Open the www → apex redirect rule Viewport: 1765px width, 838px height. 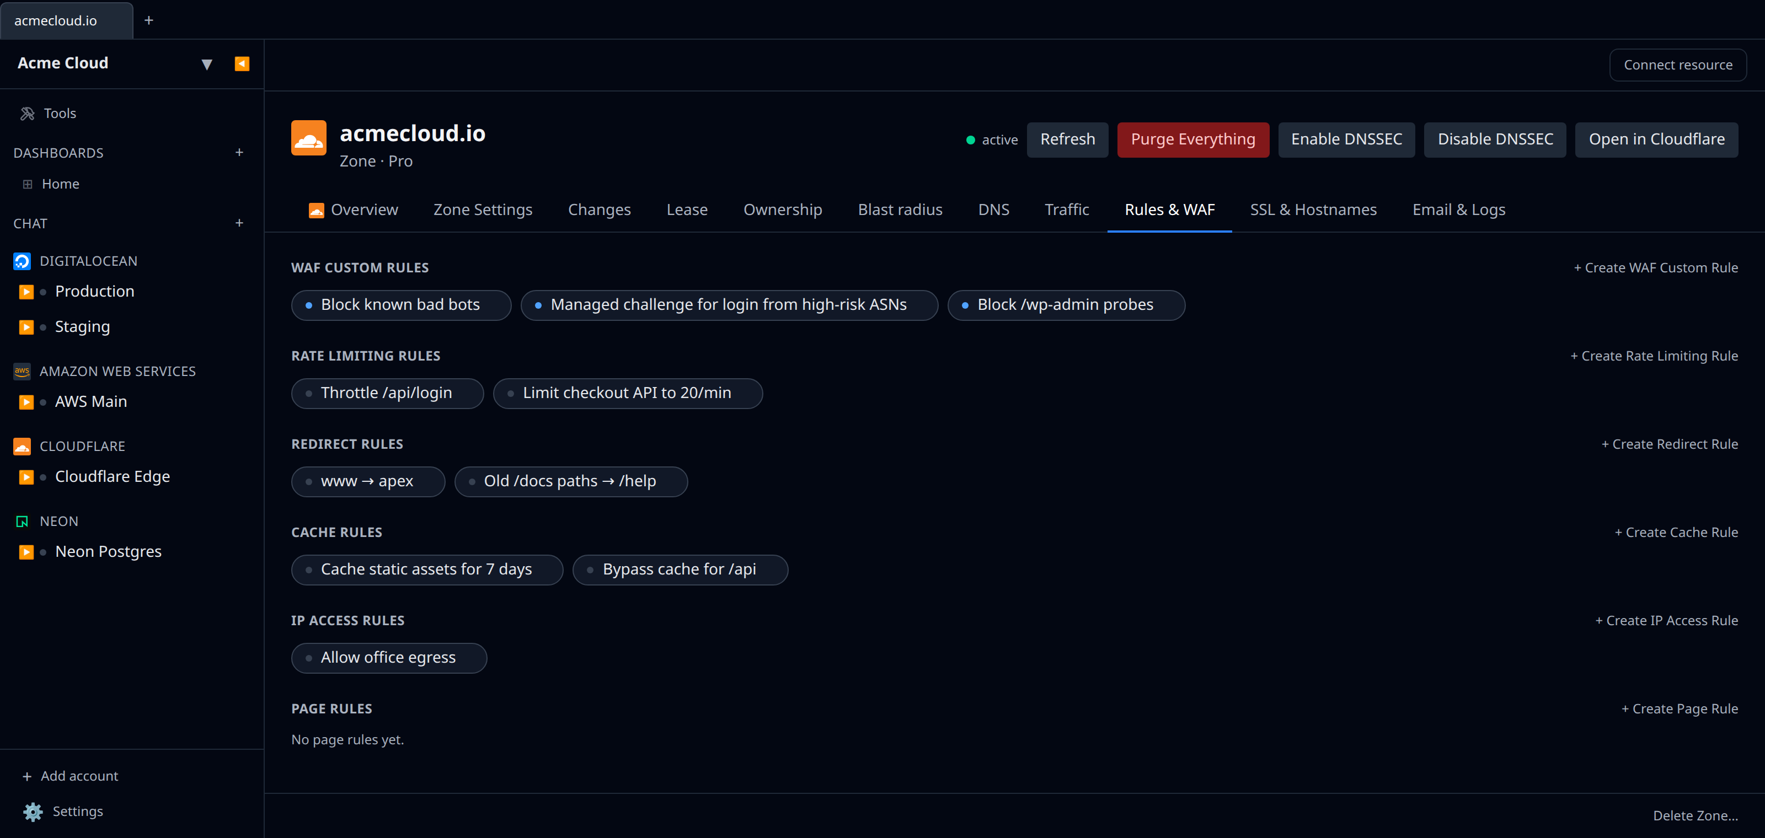[x=368, y=481]
